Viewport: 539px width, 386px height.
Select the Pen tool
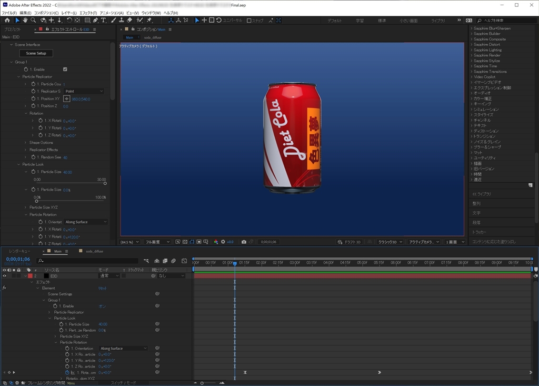click(x=95, y=20)
